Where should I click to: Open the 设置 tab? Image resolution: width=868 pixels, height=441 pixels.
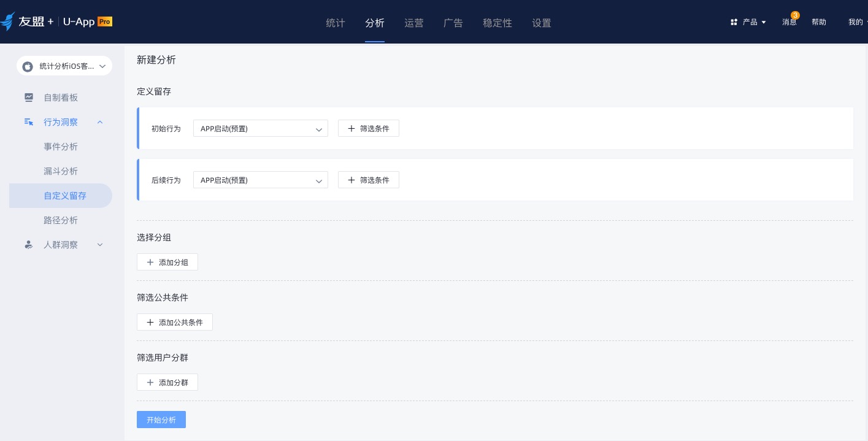542,23
